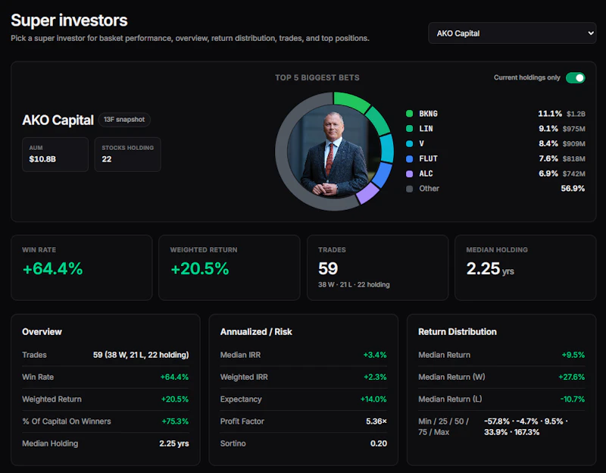606x473 pixels.
Task: Select the Stocks Holding 22 card
Action: 127,155
